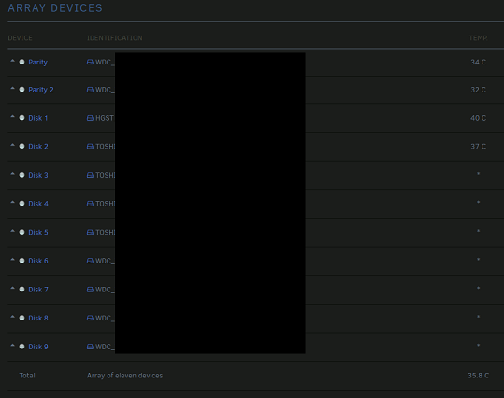Image resolution: width=504 pixels, height=398 pixels.
Task: Toggle the spin arrow beside Disk 9
Action: [12, 345]
